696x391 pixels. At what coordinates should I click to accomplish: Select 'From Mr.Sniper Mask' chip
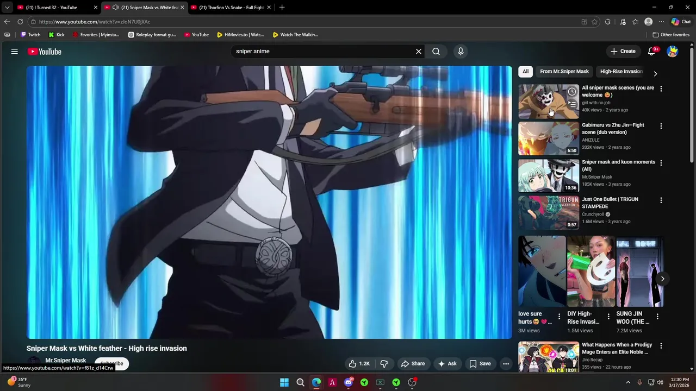564,71
